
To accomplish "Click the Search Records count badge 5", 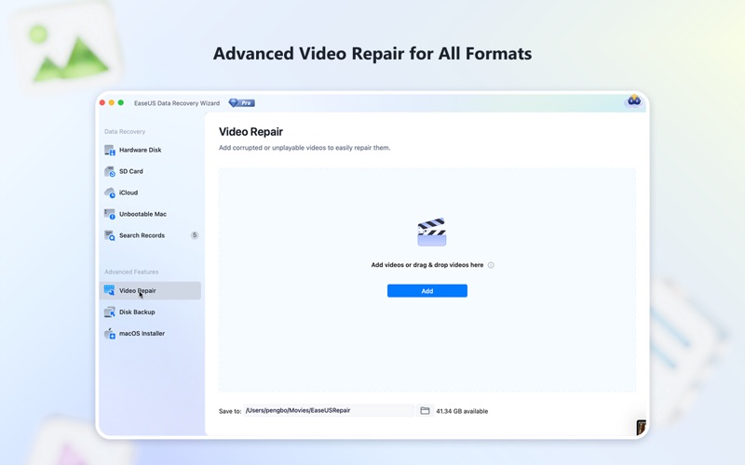I will (195, 235).
